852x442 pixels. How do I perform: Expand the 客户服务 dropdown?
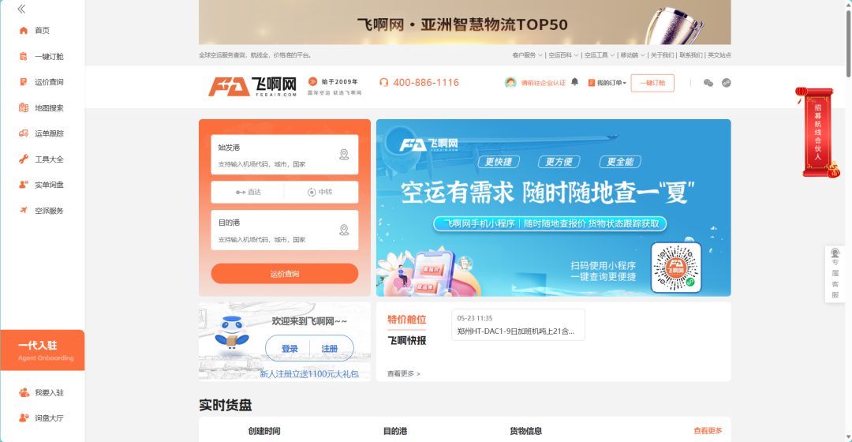click(x=527, y=55)
